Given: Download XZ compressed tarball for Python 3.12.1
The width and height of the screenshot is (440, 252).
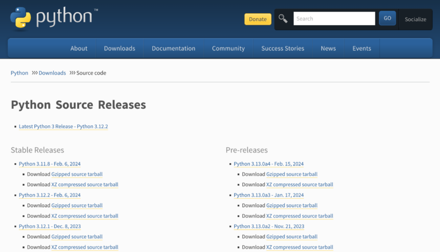Looking at the screenshot, I should tap(85, 247).
